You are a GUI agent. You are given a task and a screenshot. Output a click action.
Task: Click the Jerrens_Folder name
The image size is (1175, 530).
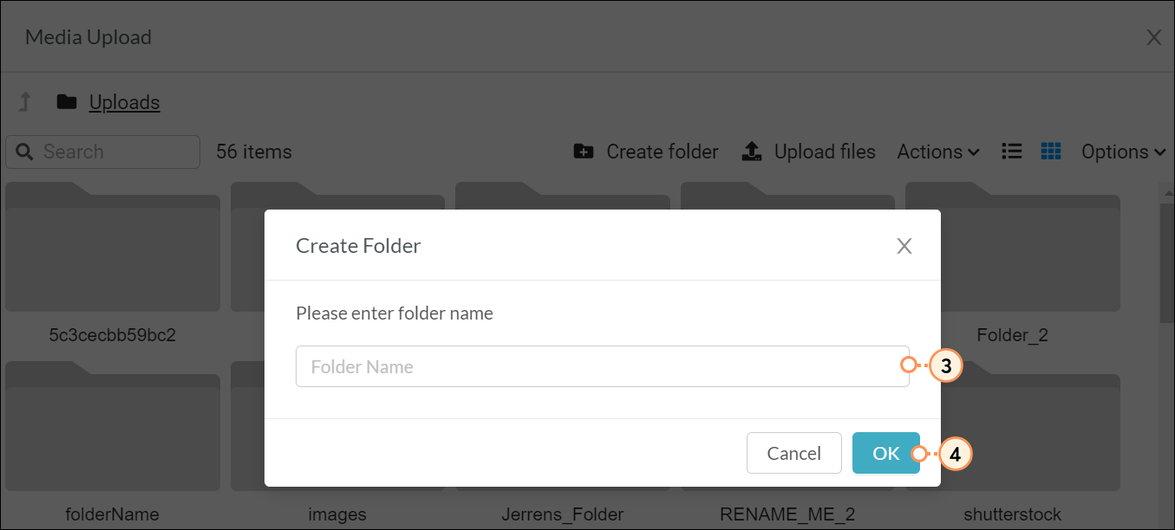(x=563, y=514)
